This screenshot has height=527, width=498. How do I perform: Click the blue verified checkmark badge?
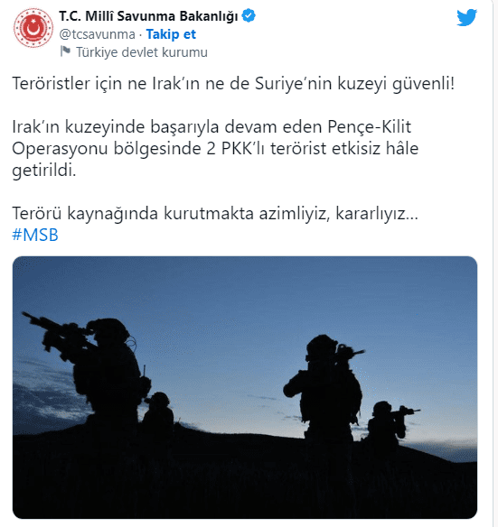tap(249, 16)
